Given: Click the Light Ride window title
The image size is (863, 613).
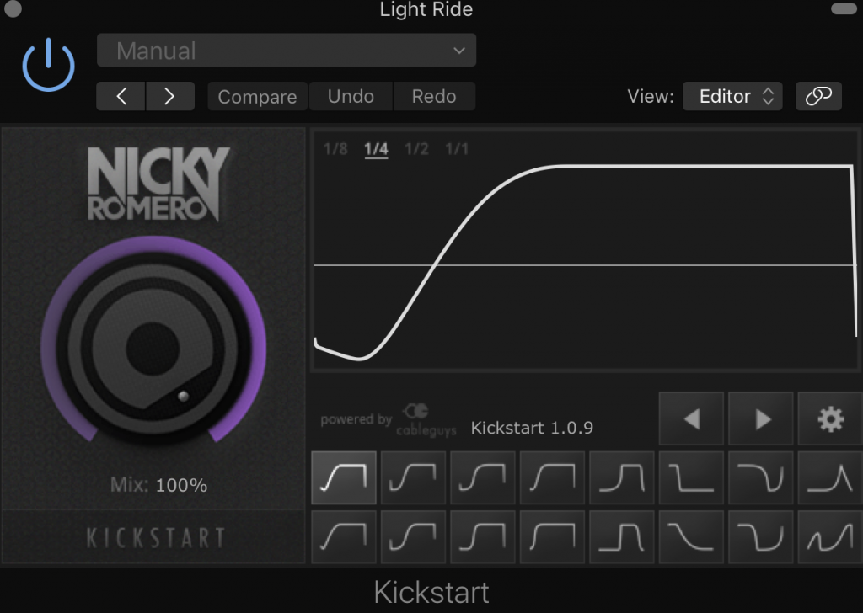Looking at the screenshot, I should click(x=426, y=9).
